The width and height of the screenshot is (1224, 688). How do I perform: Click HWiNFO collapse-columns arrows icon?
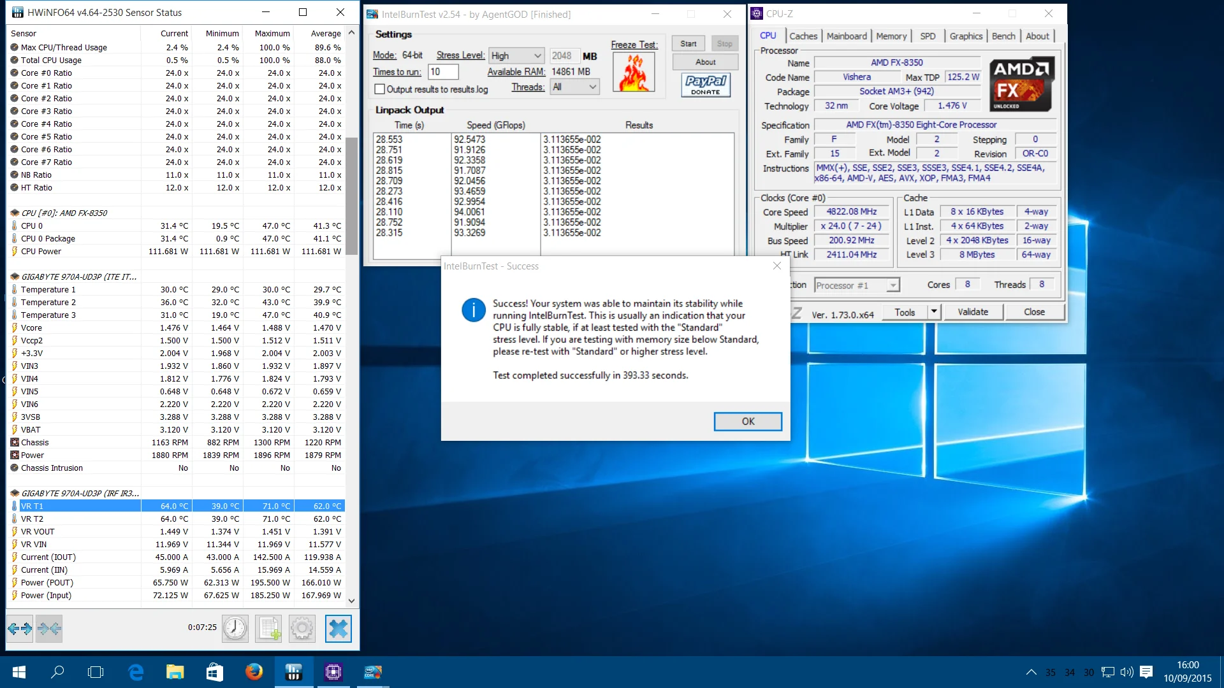coord(49,629)
